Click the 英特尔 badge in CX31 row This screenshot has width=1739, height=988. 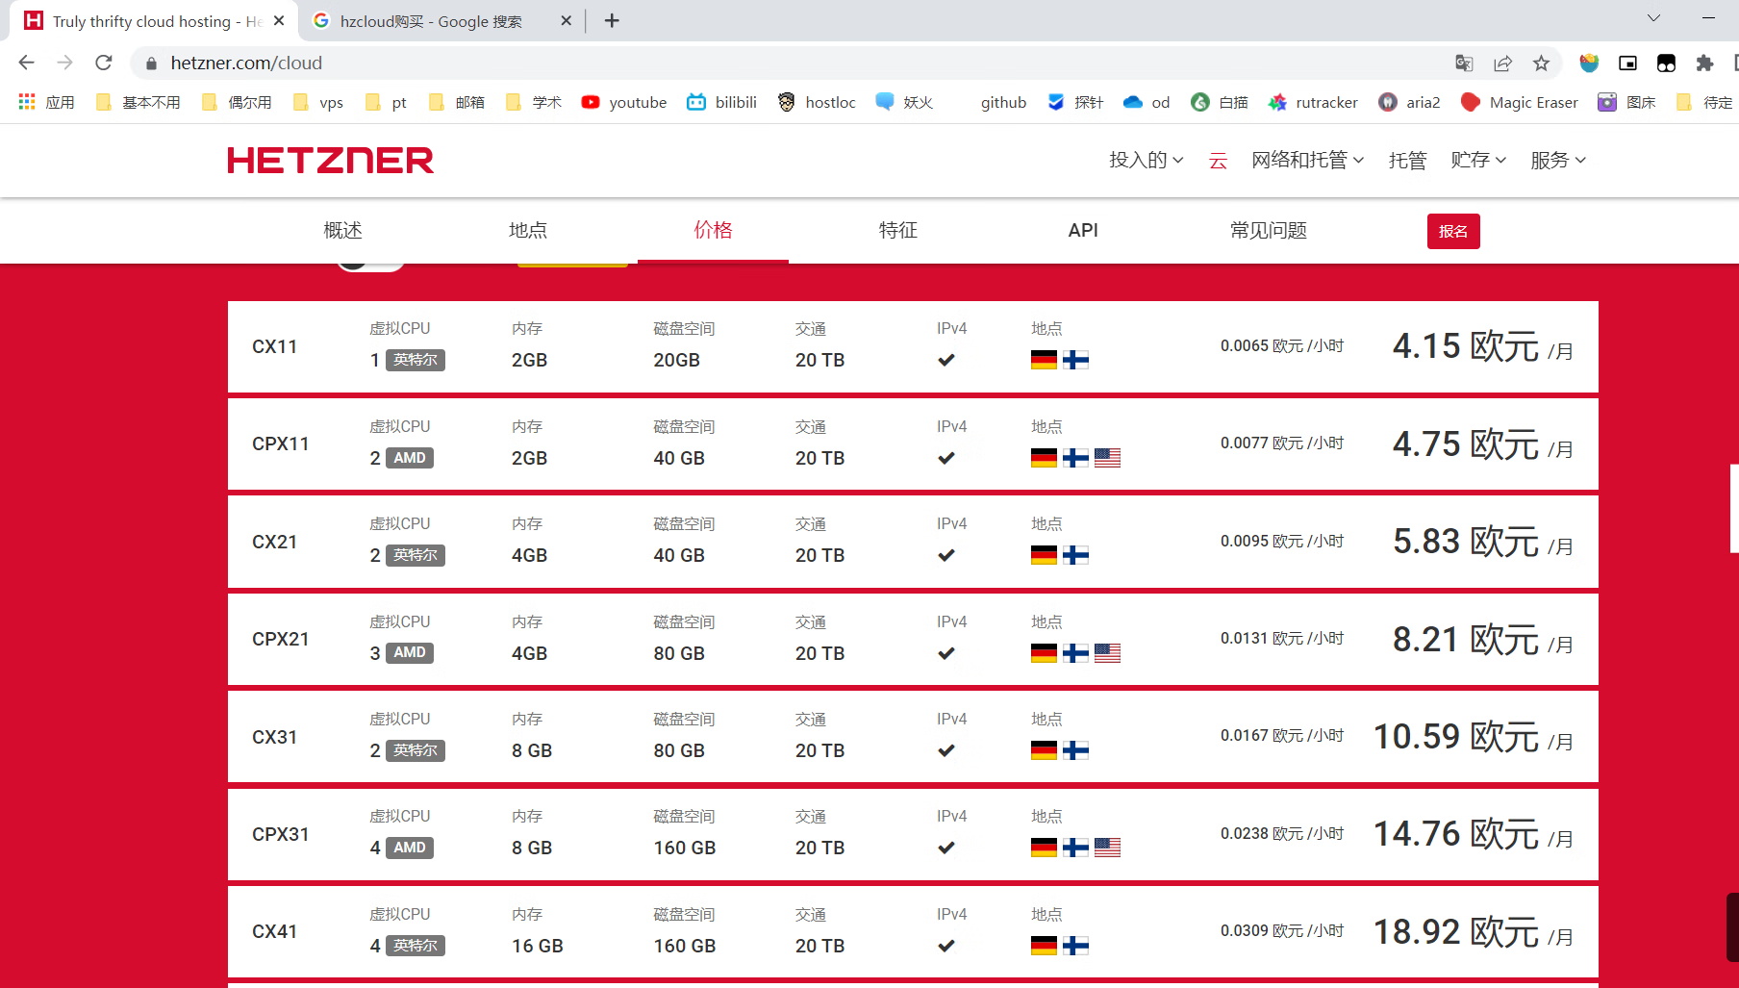tap(416, 750)
